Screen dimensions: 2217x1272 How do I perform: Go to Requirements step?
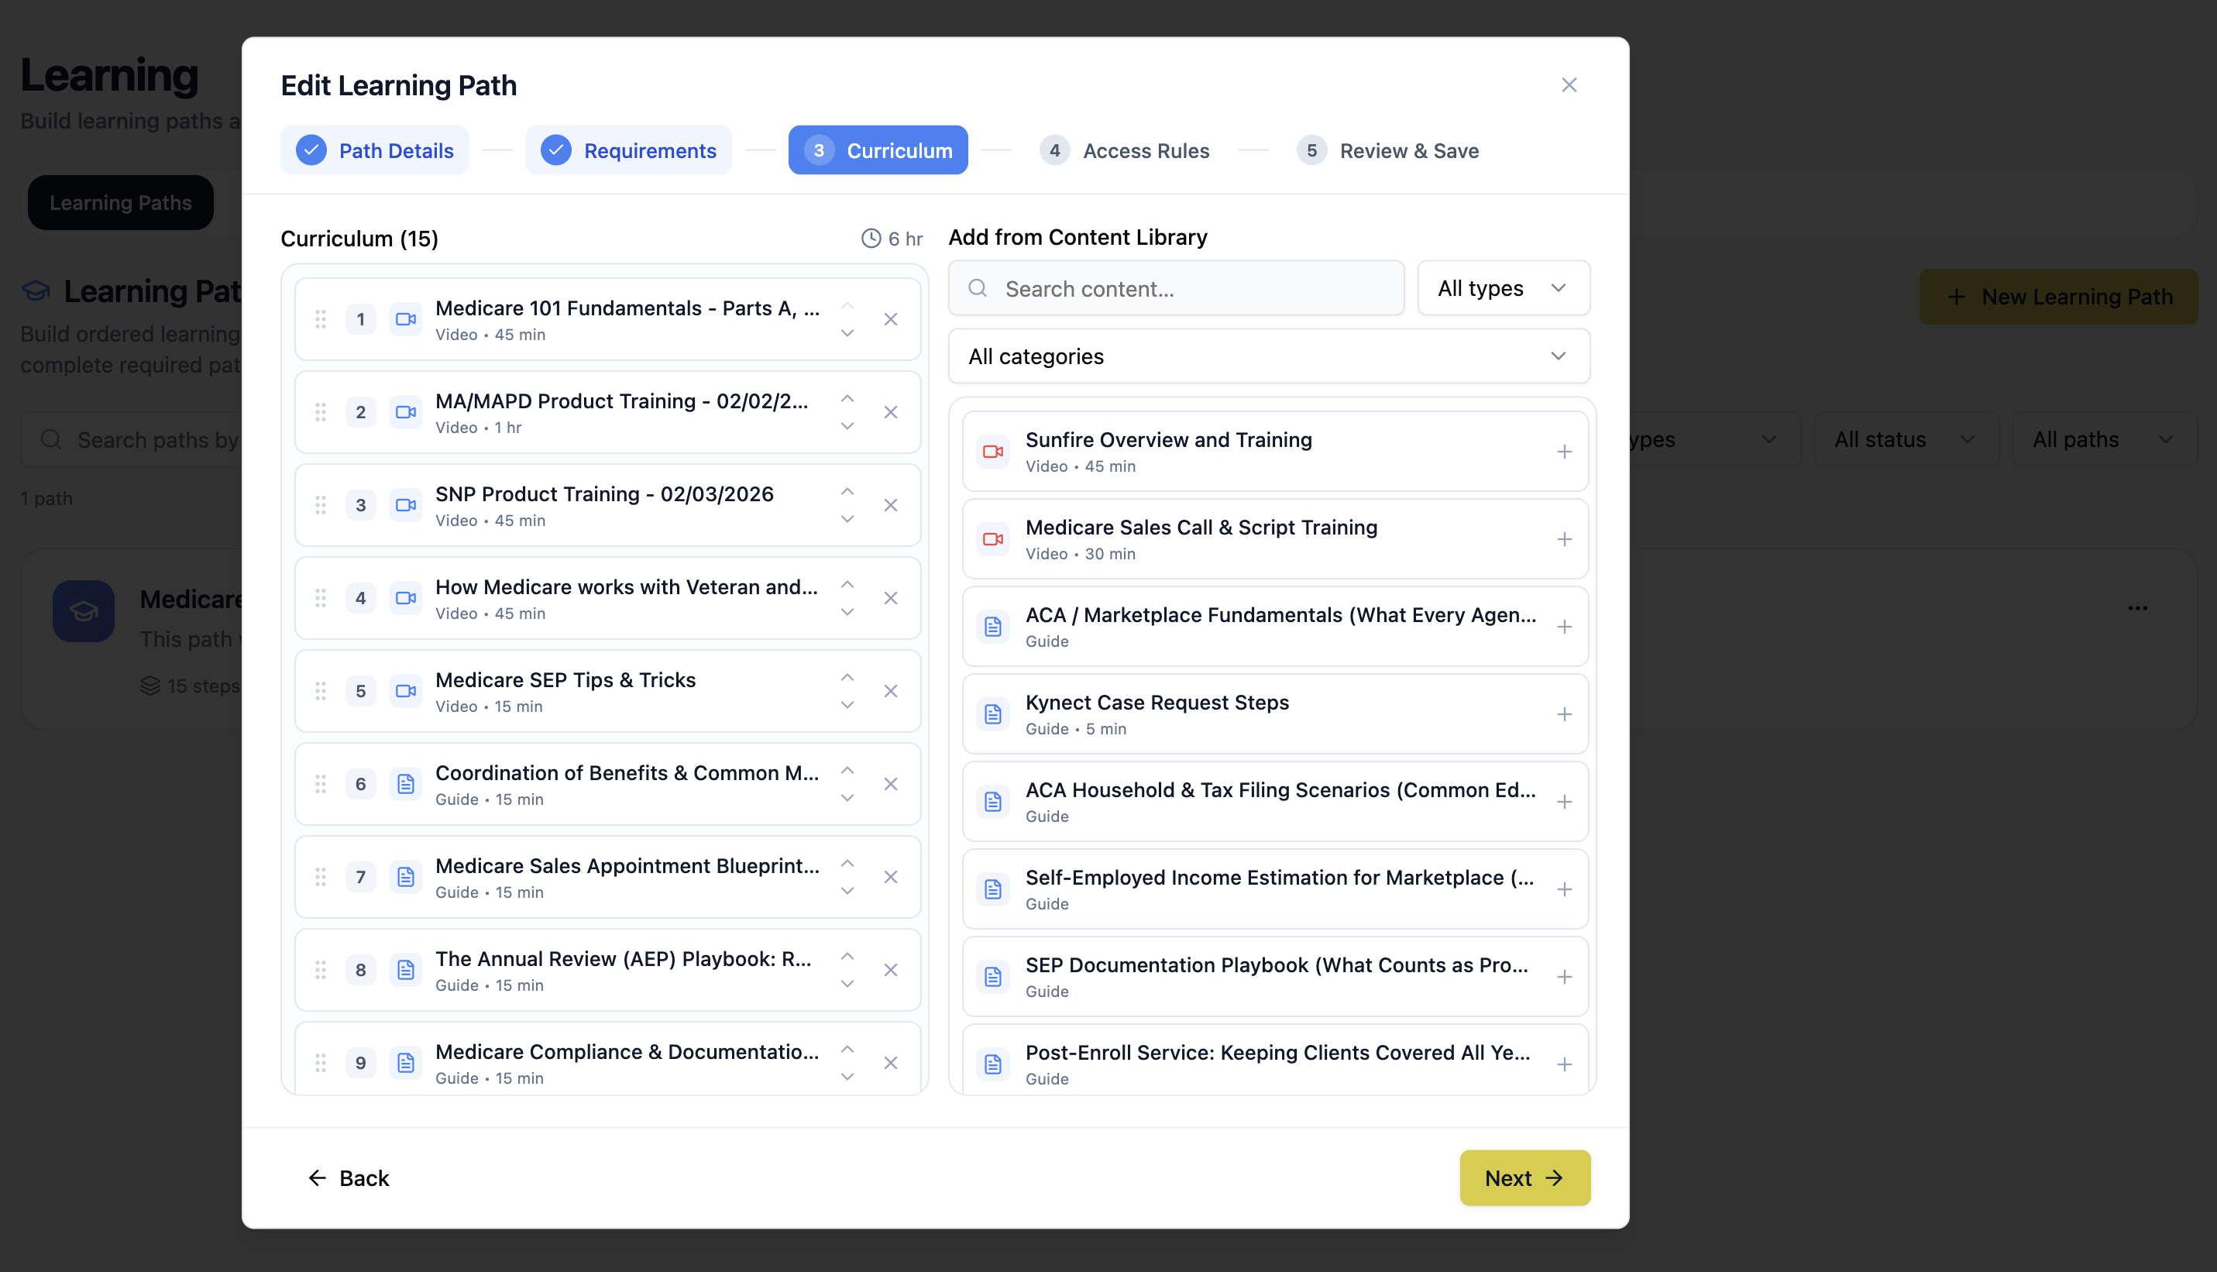(x=628, y=150)
